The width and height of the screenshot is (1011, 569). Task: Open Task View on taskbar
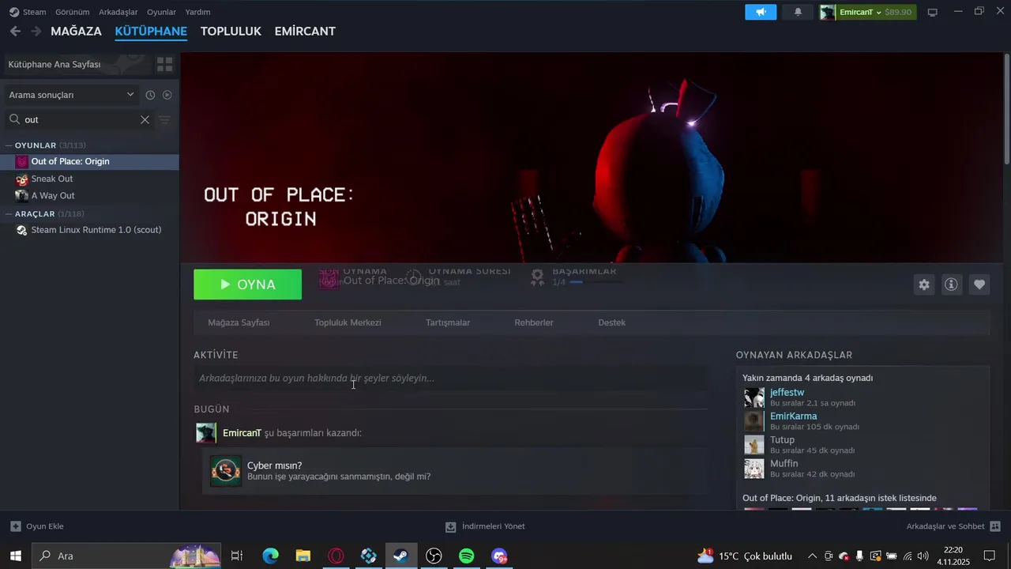(237, 556)
